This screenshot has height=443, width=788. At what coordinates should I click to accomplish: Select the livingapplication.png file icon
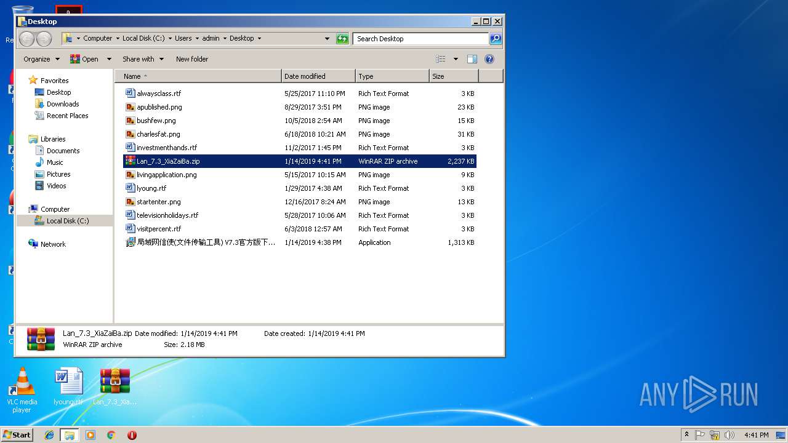pos(130,175)
